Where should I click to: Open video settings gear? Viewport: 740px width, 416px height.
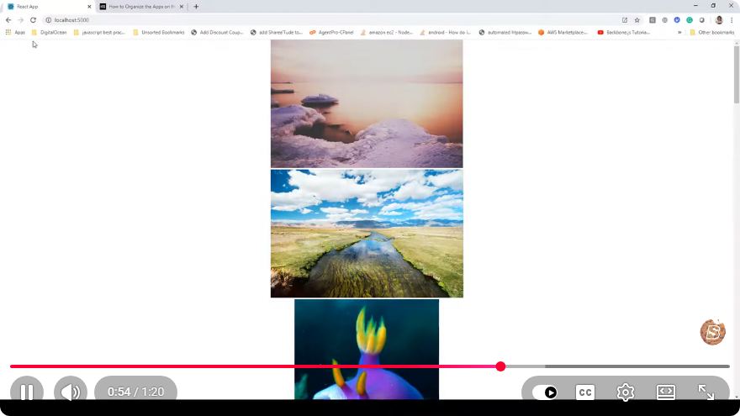coord(626,392)
